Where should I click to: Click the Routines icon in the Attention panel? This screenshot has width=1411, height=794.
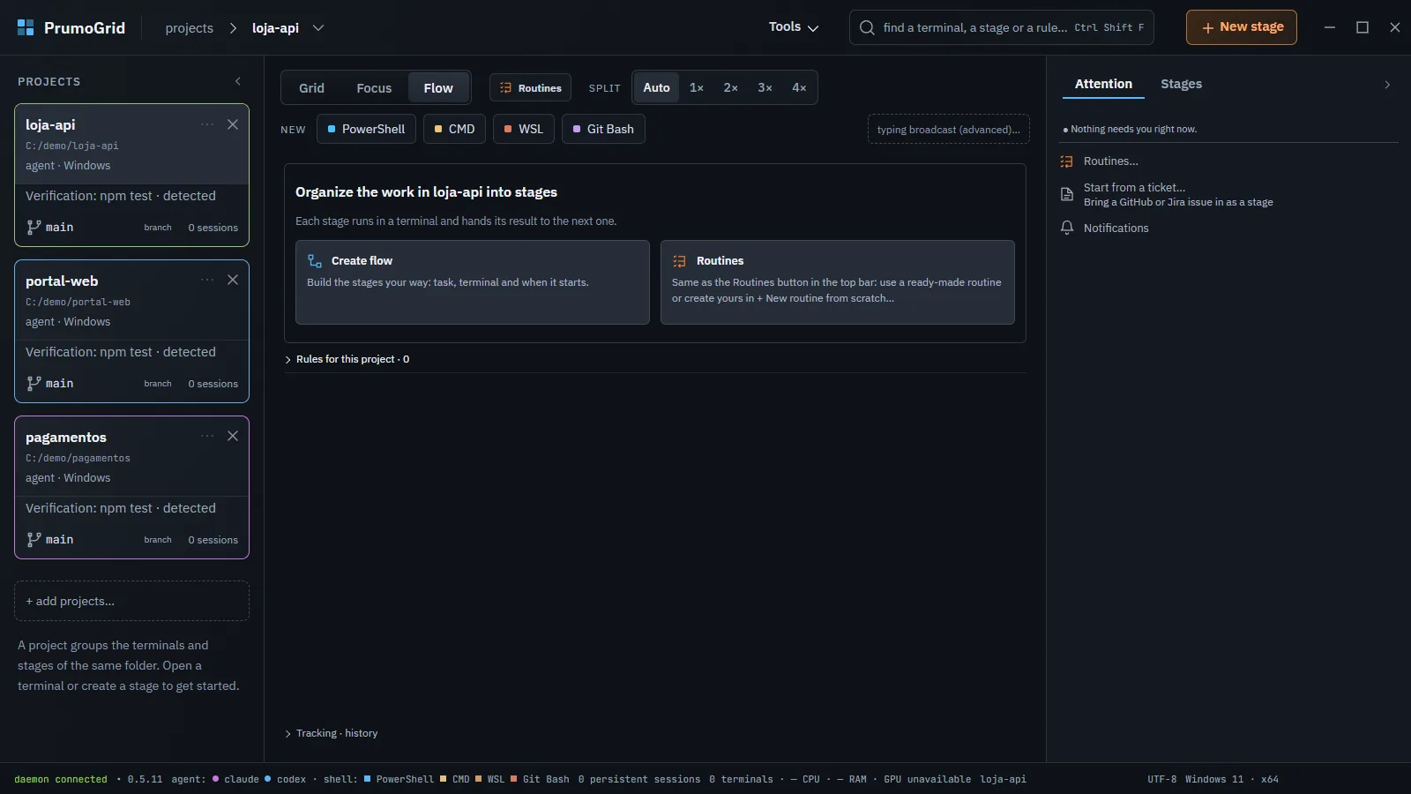[1067, 161]
